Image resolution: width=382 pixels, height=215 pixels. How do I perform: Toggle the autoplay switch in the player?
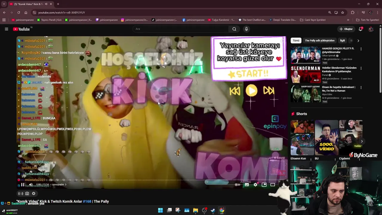tap(237, 185)
